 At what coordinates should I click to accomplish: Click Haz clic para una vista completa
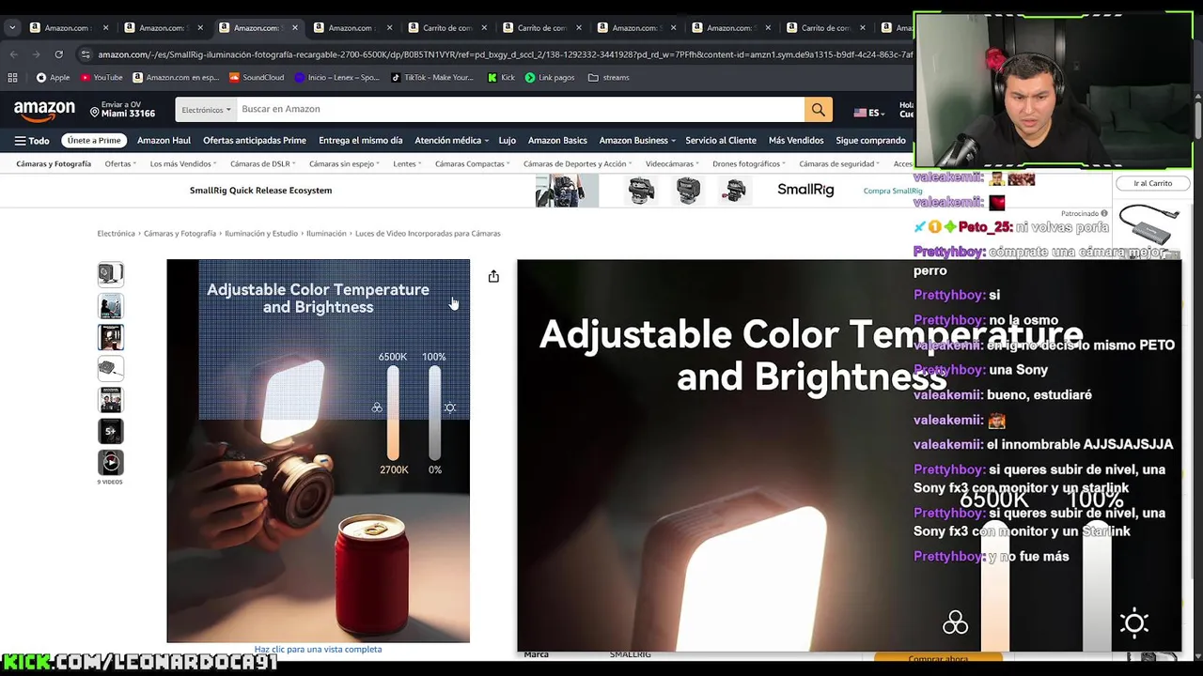318,649
